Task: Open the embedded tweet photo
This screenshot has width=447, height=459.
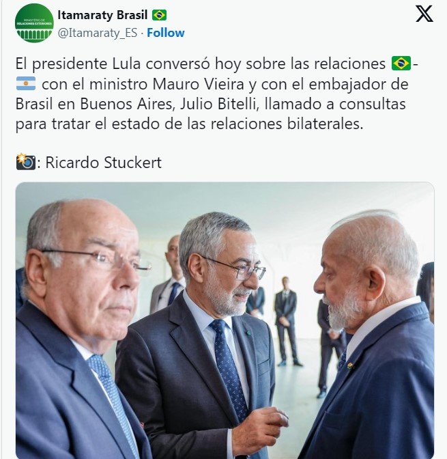Action: (225, 320)
